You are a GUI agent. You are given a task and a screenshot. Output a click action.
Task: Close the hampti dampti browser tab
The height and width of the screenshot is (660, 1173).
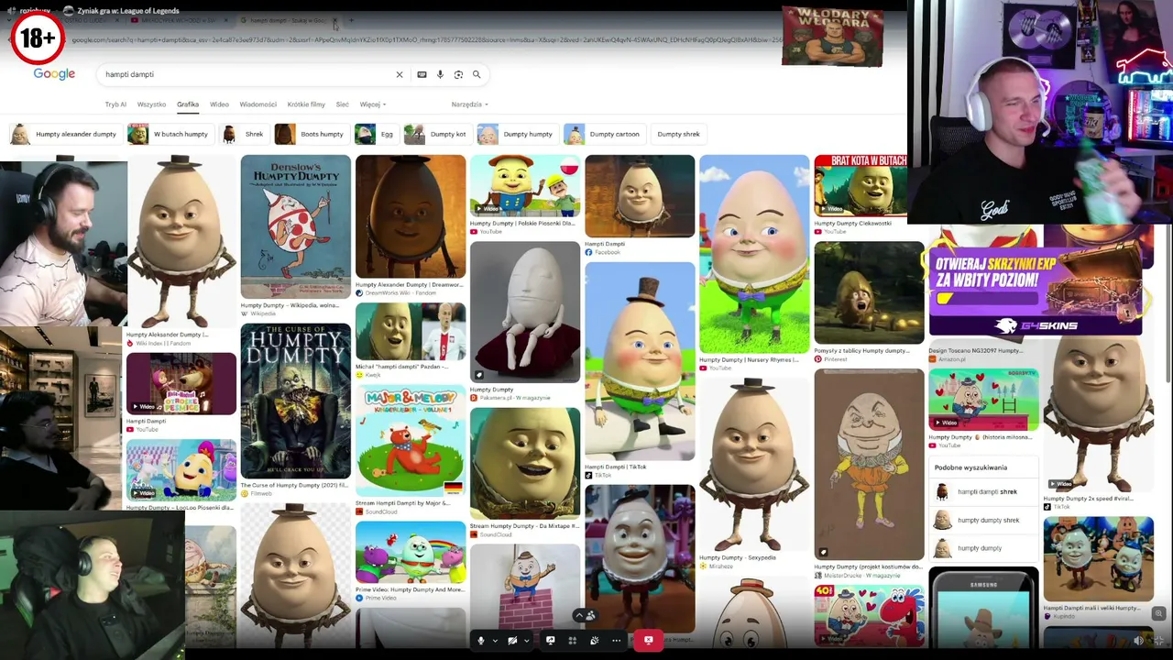tap(335, 20)
